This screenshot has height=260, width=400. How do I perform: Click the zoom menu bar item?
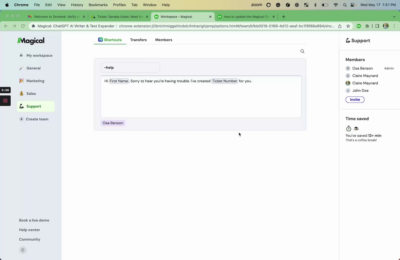[257, 5]
